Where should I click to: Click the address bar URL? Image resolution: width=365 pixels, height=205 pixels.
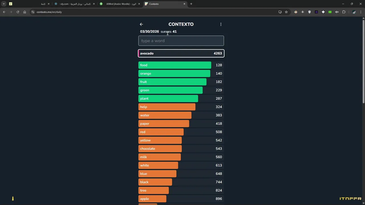pos(49,12)
